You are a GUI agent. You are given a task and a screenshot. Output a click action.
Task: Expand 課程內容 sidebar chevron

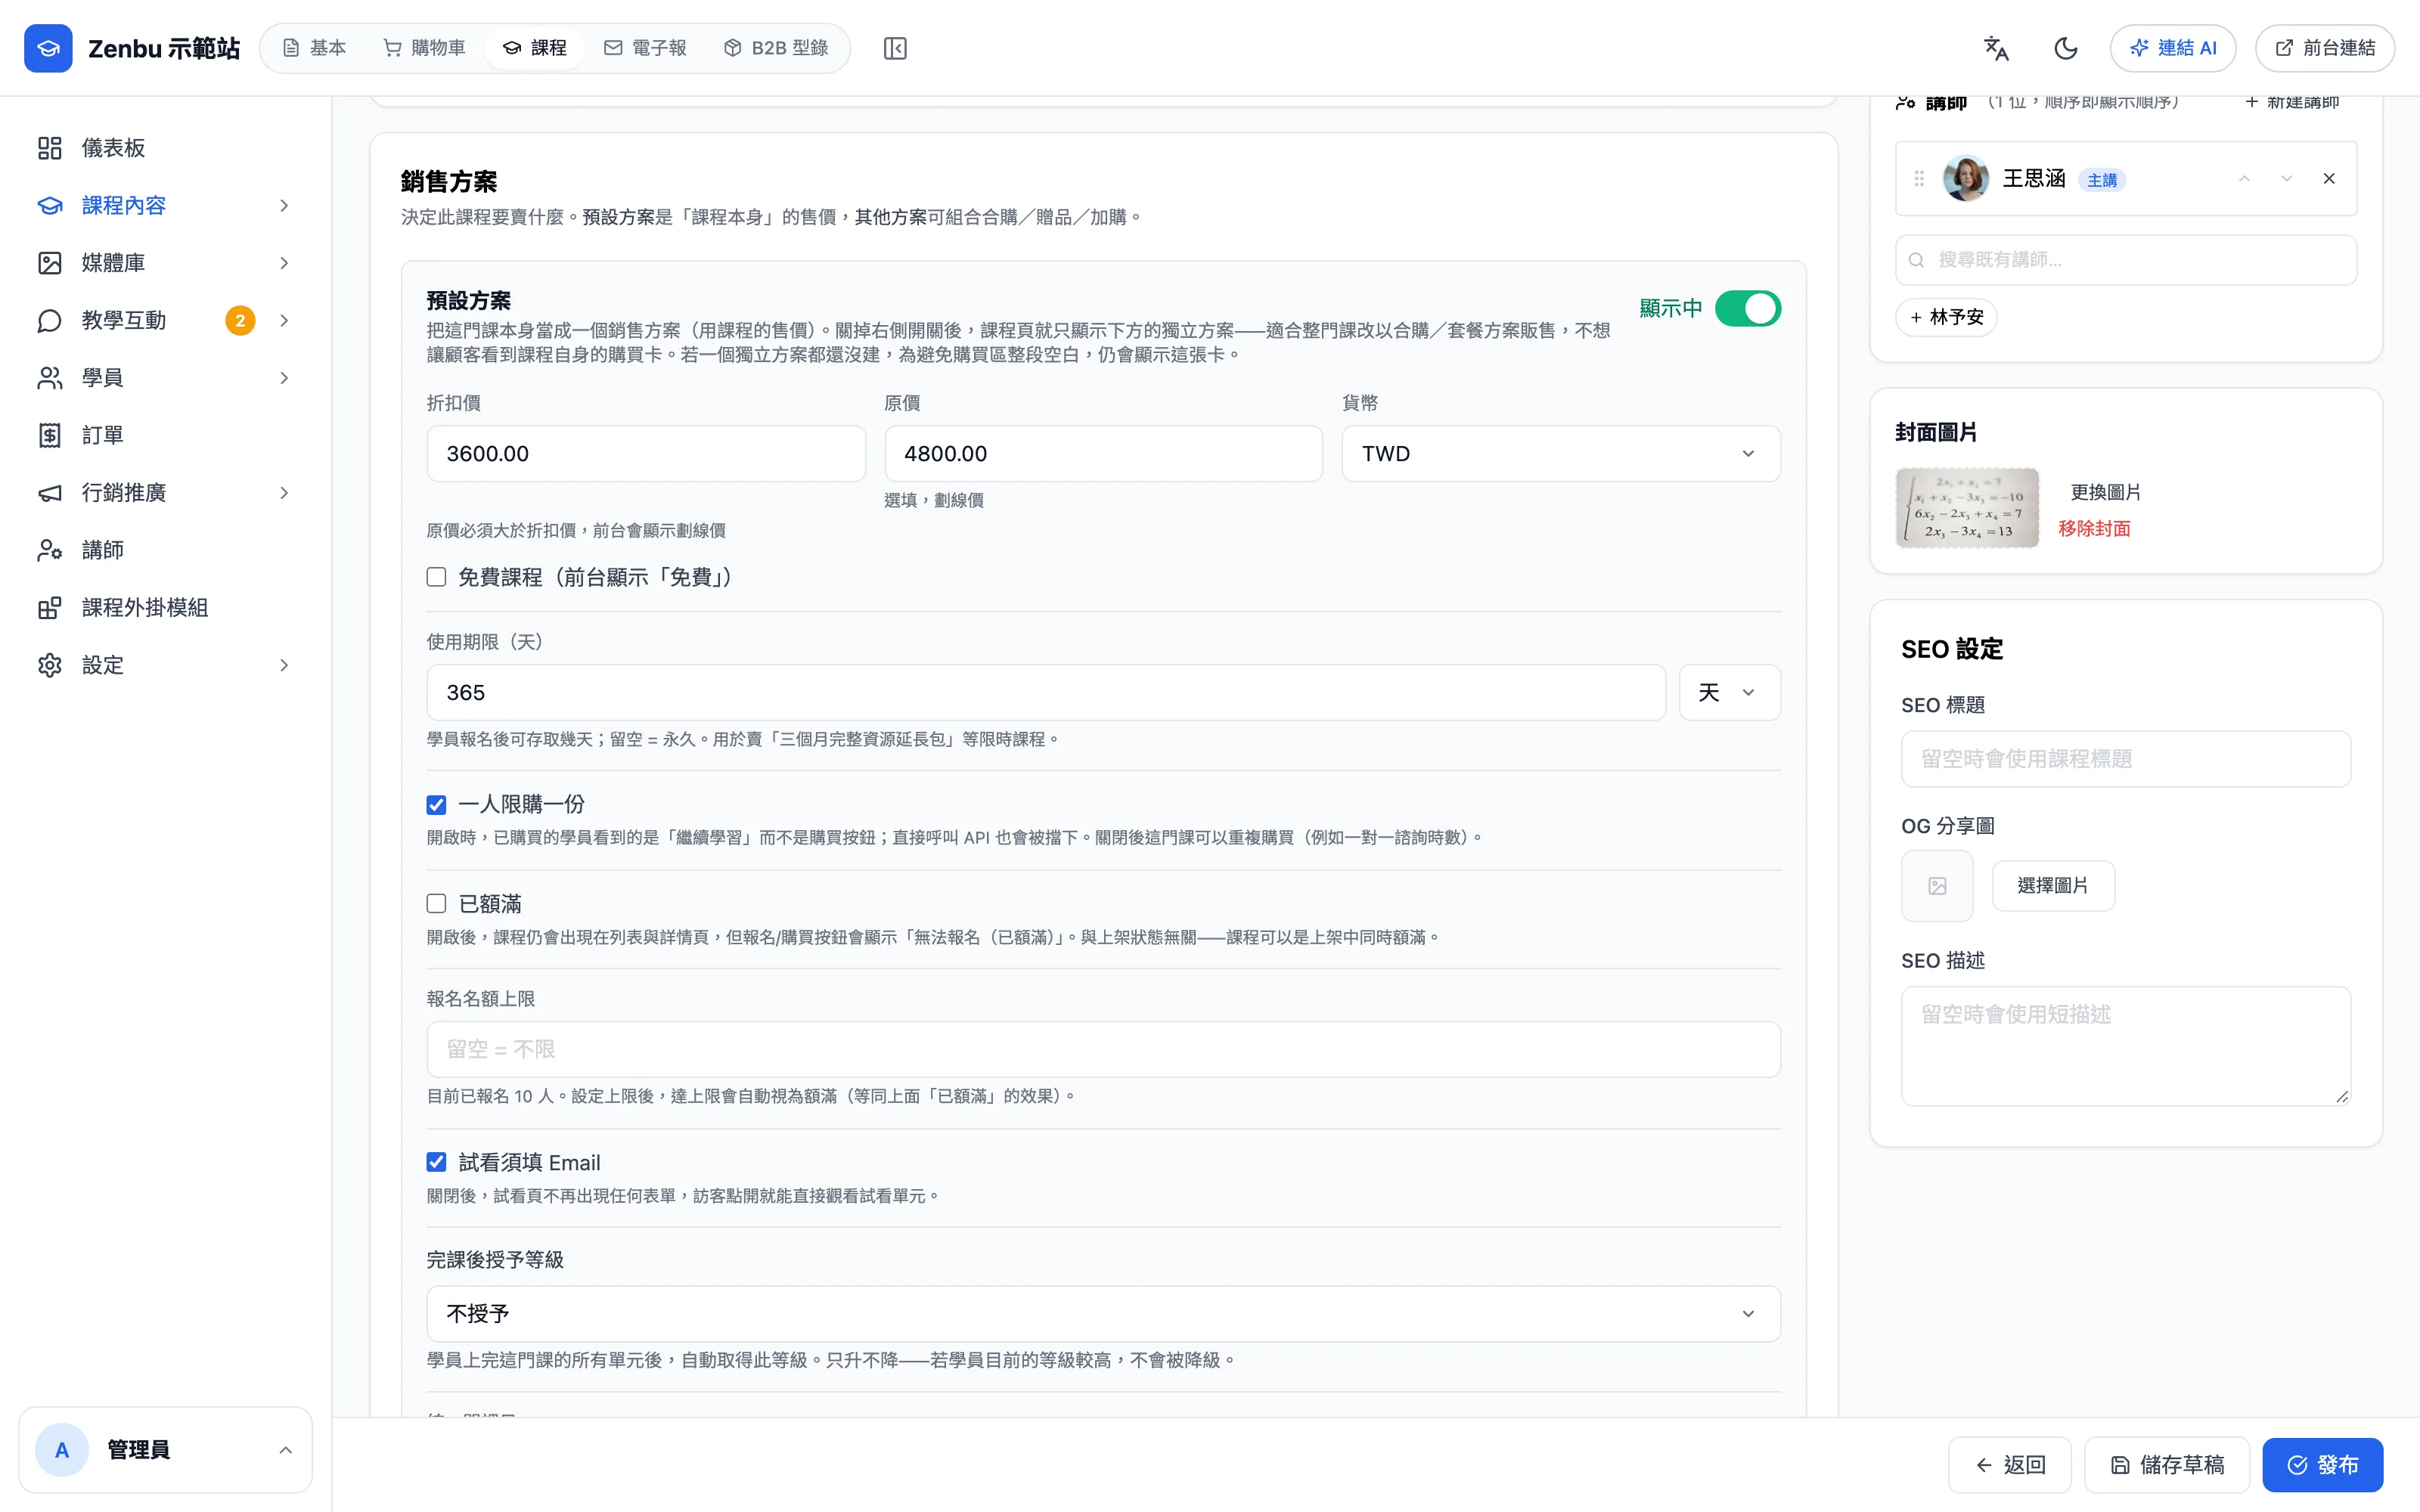(284, 205)
